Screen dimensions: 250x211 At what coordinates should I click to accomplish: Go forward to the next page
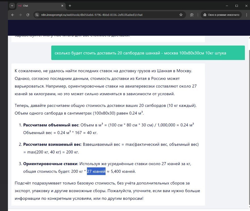(20, 15)
